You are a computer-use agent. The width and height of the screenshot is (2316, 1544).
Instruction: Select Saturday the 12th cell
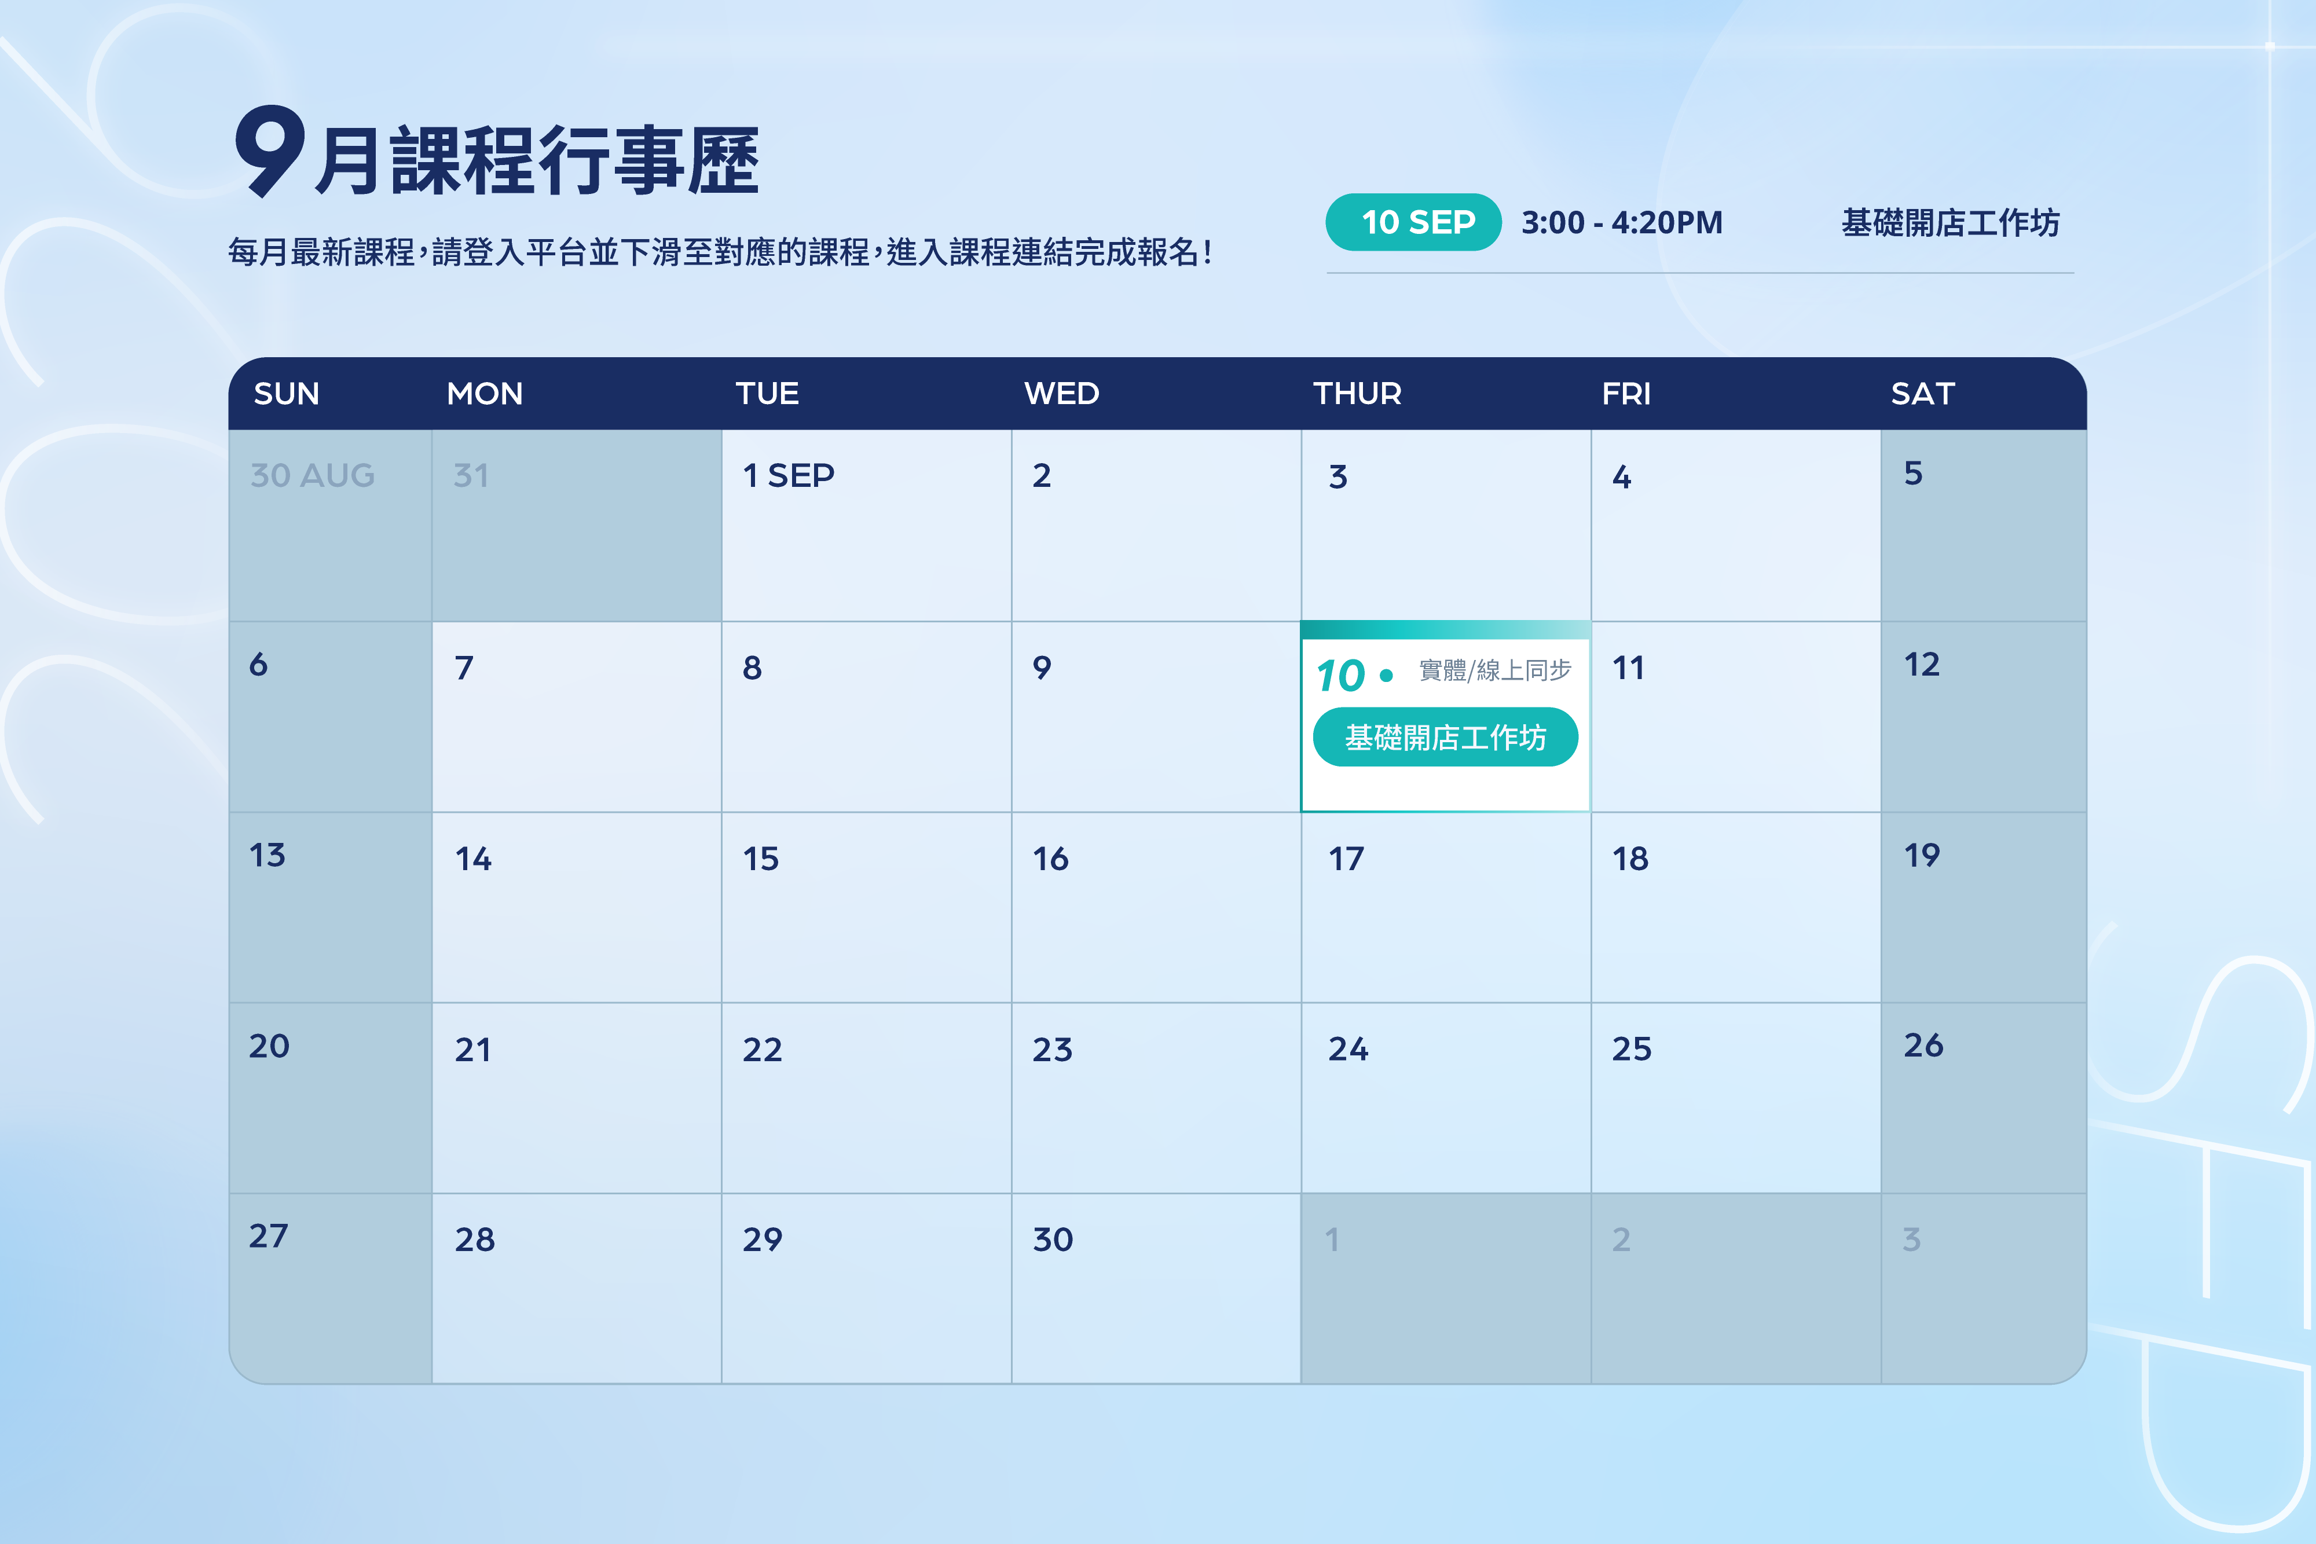1983,717
